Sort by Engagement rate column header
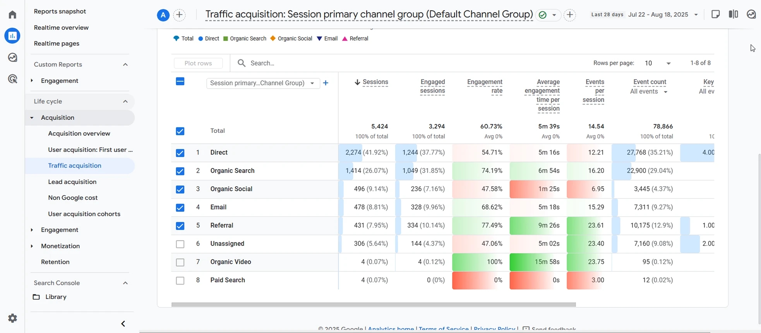The width and height of the screenshot is (761, 333). coord(485,87)
